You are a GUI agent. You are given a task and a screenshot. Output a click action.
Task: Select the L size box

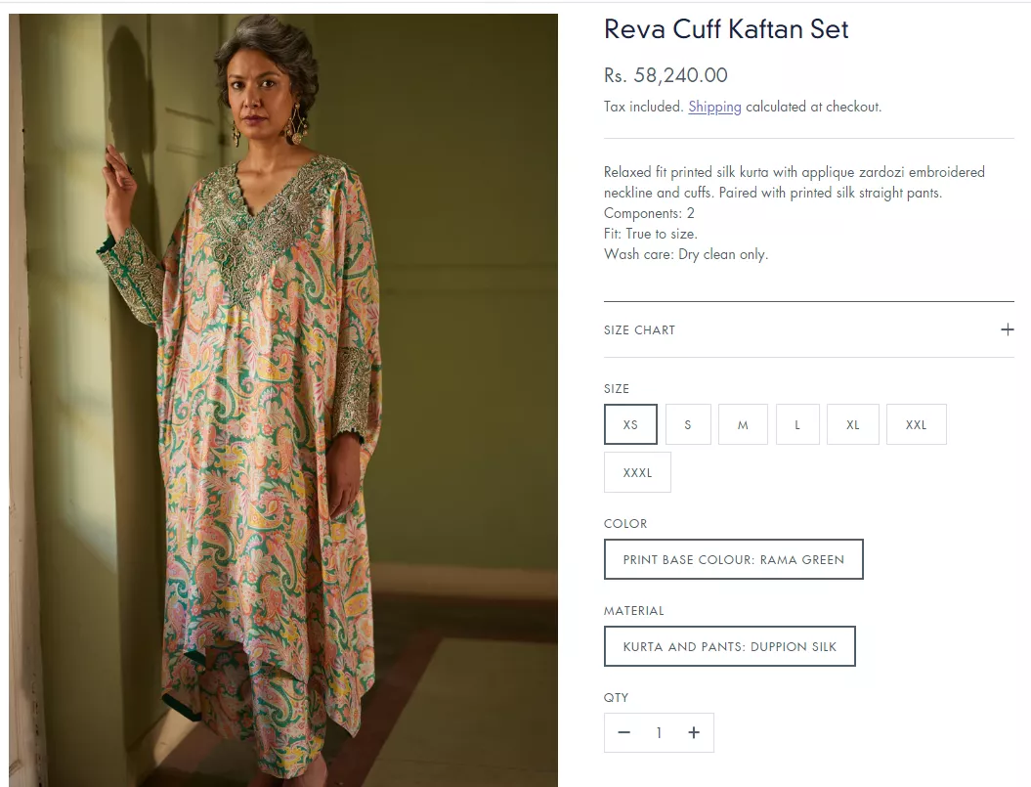click(797, 424)
